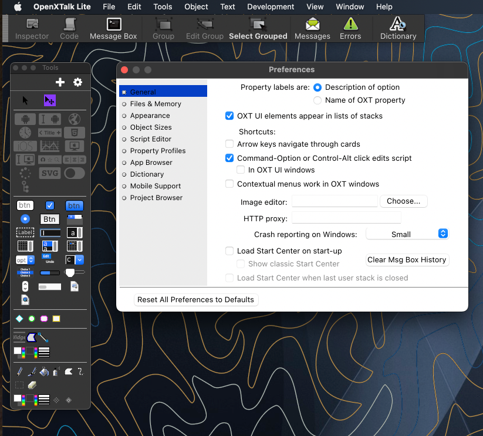The height and width of the screenshot is (436, 483).
Task: Uncheck 'OXT UI elements appear in lists'
Action: [x=229, y=116]
